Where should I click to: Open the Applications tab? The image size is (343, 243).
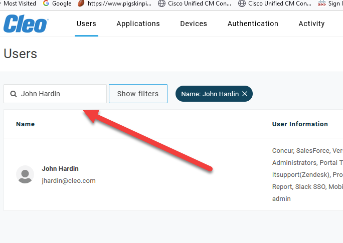(x=138, y=24)
